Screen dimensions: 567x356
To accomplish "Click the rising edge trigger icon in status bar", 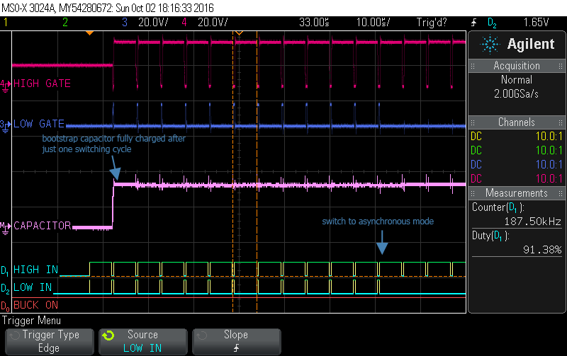I will tap(473, 23).
